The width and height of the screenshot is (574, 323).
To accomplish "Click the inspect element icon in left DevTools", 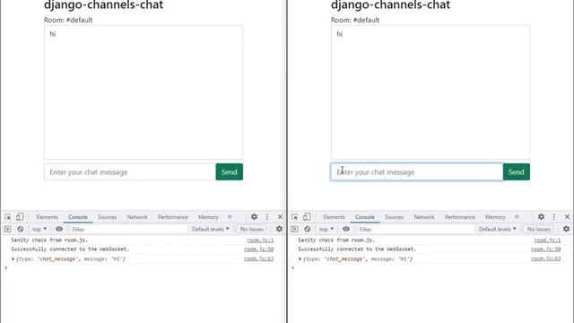I will [x=8, y=217].
